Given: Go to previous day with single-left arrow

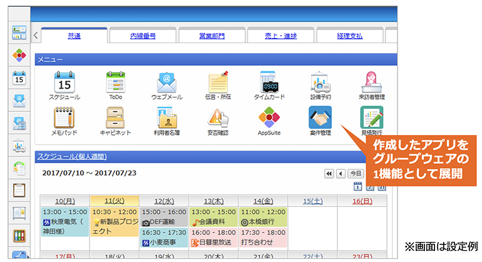Looking at the screenshot, I should pos(341,174).
